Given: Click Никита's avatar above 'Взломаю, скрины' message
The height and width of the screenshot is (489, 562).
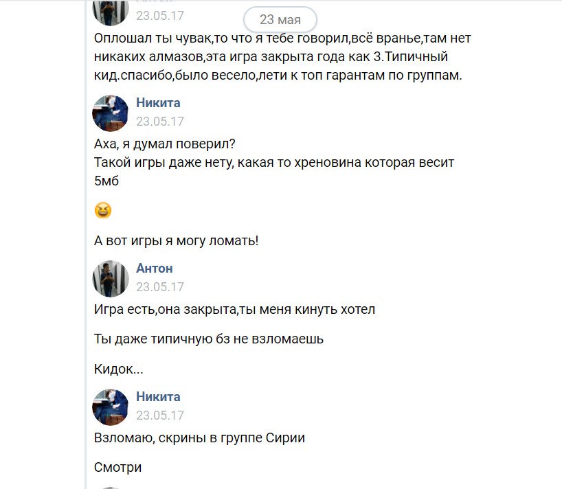Looking at the screenshot, I should coord(111,407).
